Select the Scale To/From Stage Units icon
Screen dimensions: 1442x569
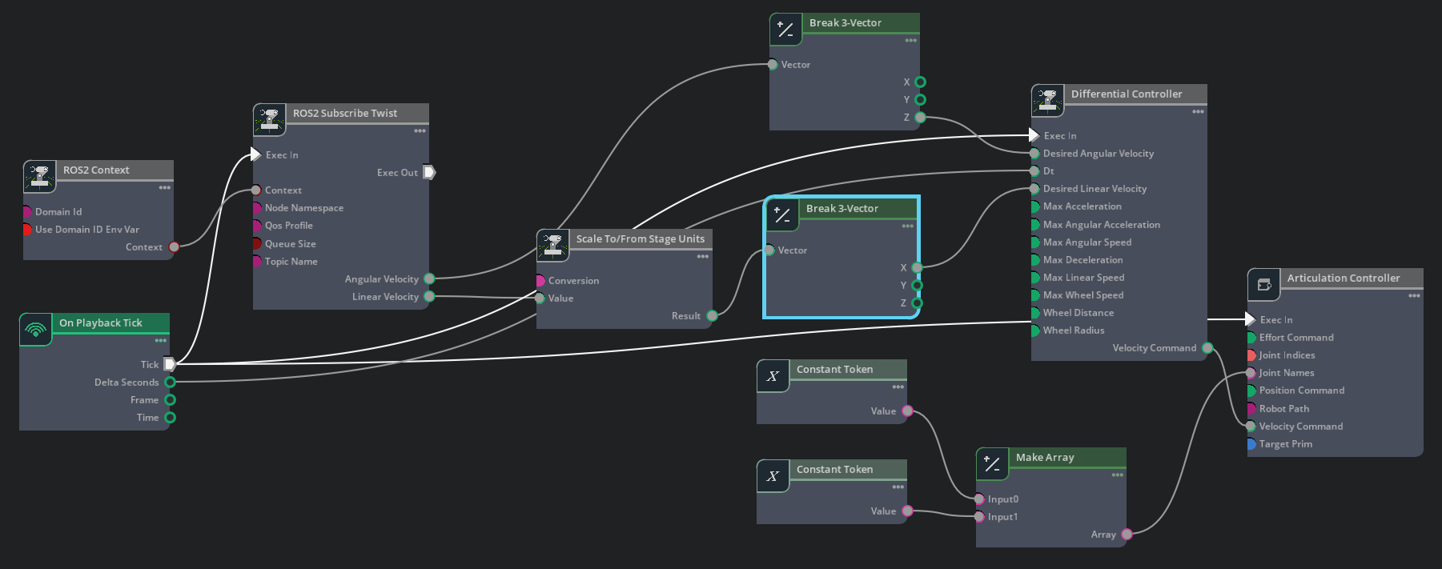pyautogui.click(x=552, y=246)
